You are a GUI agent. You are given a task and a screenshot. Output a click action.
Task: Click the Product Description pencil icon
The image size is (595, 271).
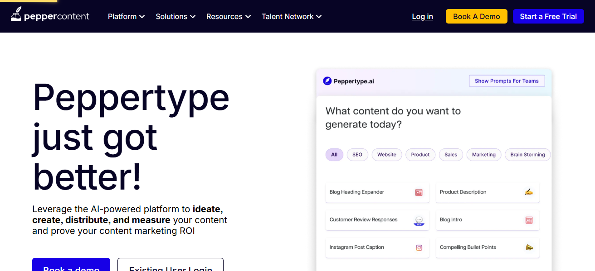(x=529, y=192)
